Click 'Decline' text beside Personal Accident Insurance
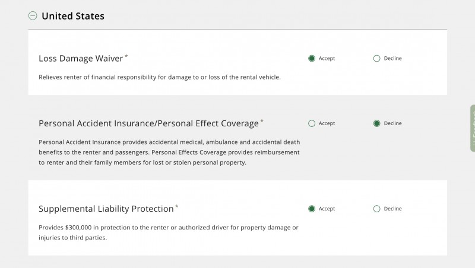 (x=392, y=123)
